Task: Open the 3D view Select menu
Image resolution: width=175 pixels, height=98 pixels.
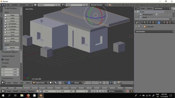Action: click(16, 83)
